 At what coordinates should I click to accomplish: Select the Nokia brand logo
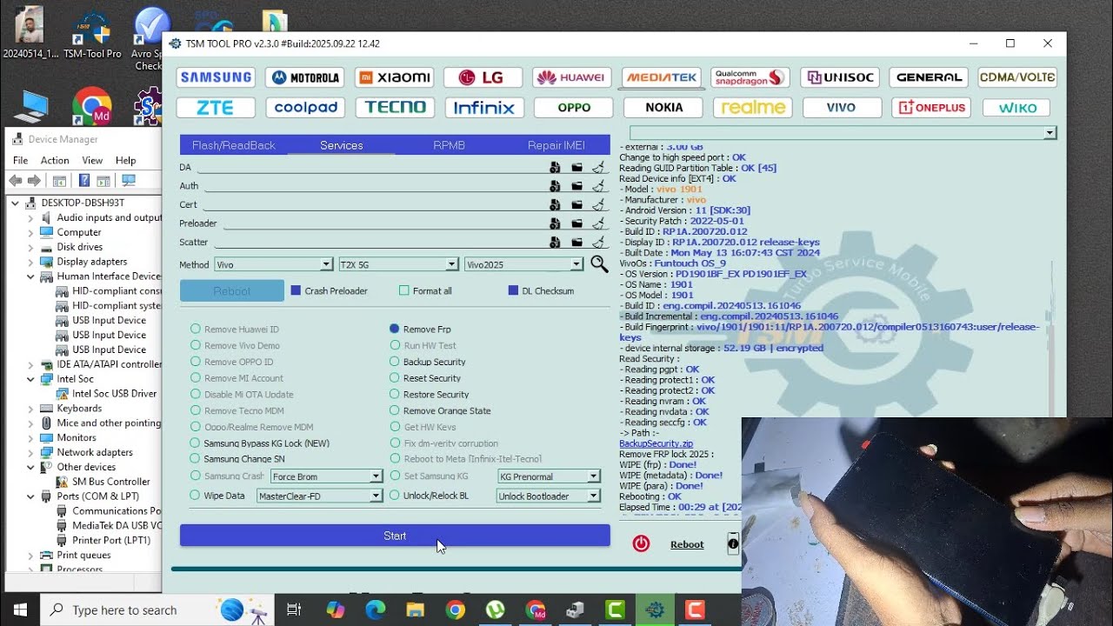pyautogui.click(x=664, y=108)
